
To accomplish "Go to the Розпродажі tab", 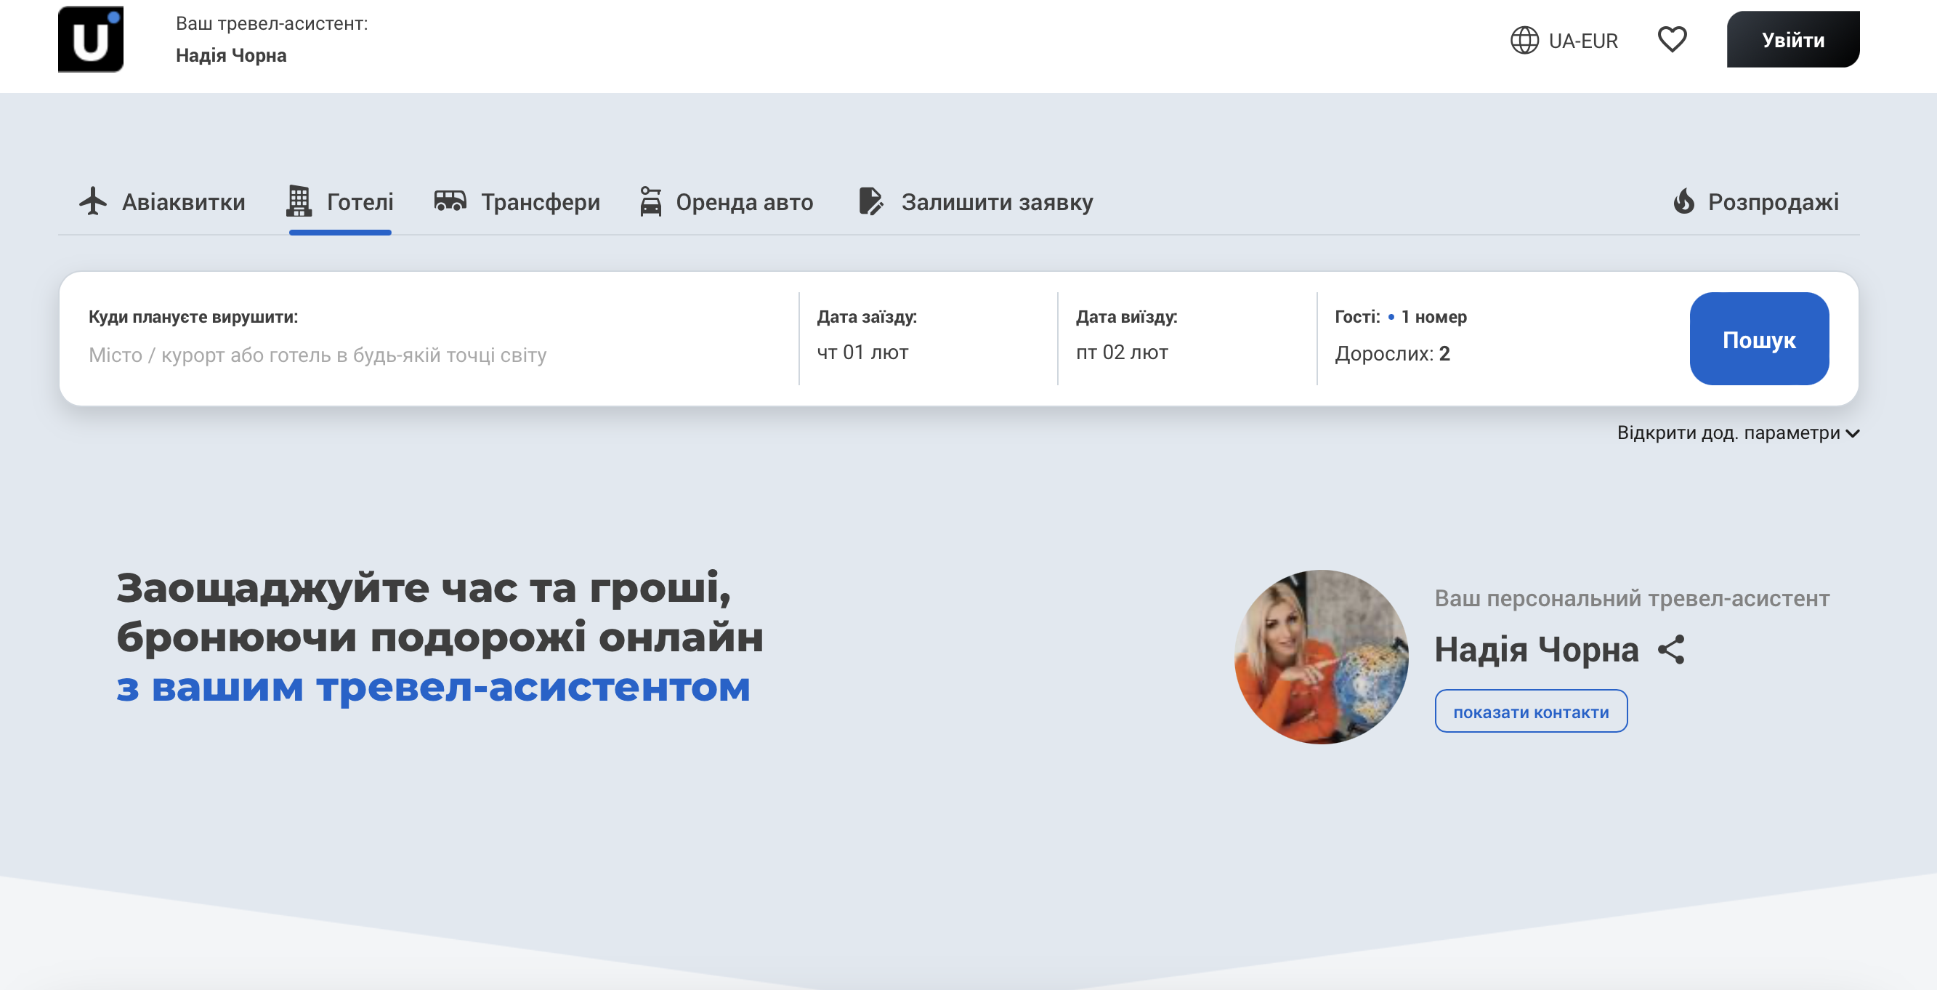I will (1756, 201).
